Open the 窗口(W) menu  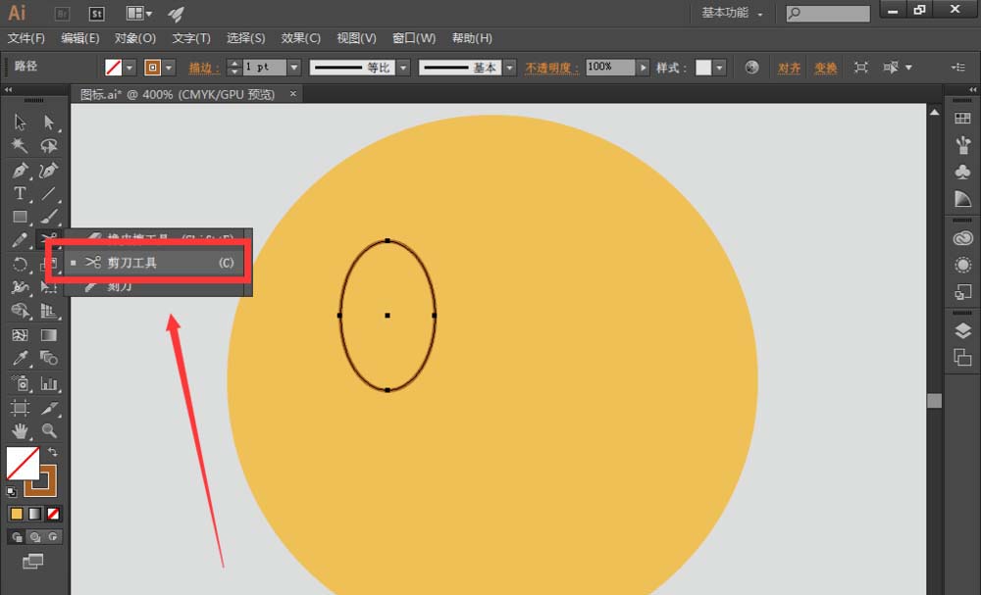pos(414,38)
